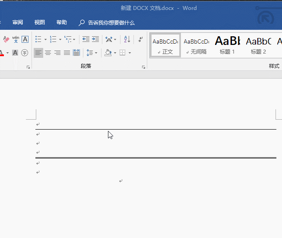Increase the paragraph indent
Screen dimensions: 282x238
click(x=95, y=39)
